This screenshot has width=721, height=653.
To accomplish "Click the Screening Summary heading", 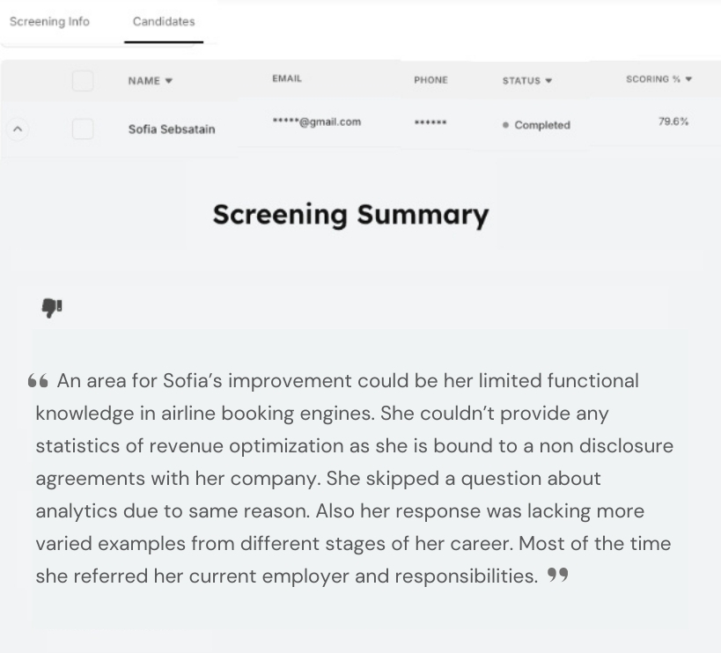I will click(x=351, y=215).
